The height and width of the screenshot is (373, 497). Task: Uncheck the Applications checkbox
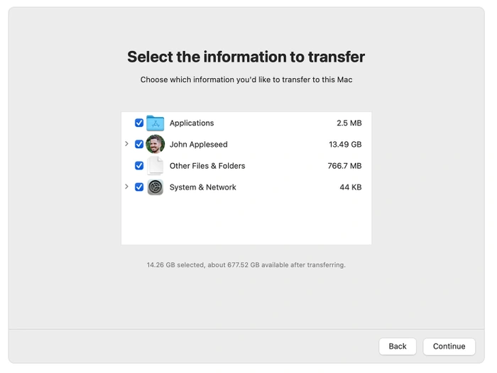pyautogui.click(x=139, y=123)
